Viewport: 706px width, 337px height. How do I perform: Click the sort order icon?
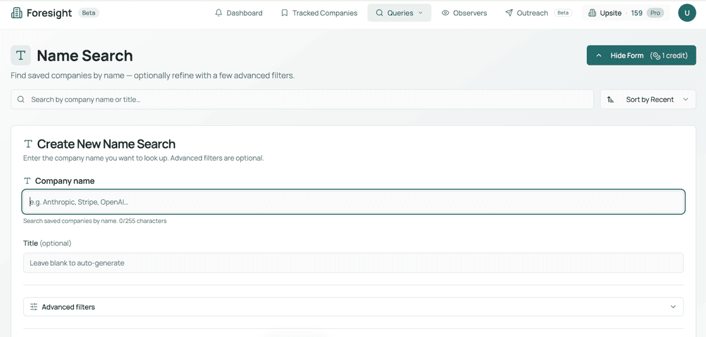611,100
